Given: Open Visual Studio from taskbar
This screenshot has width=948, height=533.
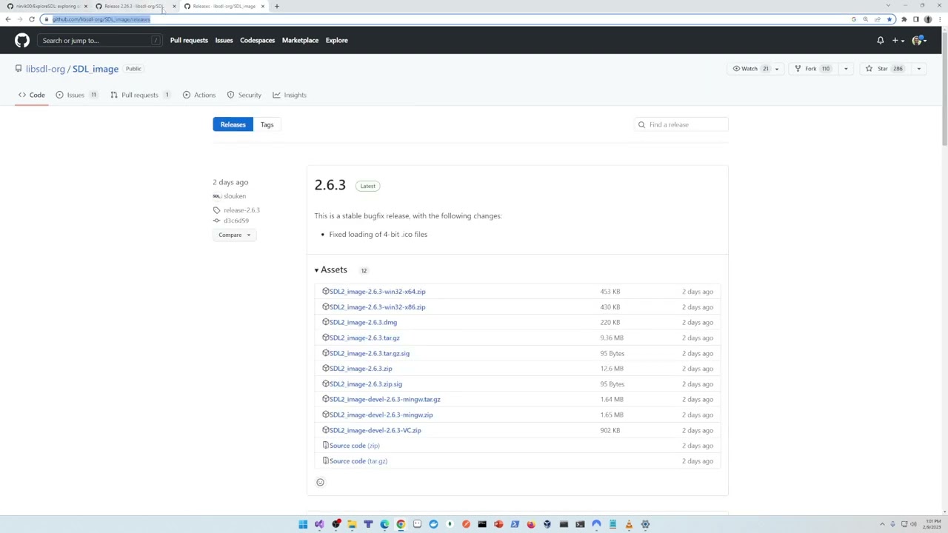Looking at the screenshot, I should [x=319, y=524].
